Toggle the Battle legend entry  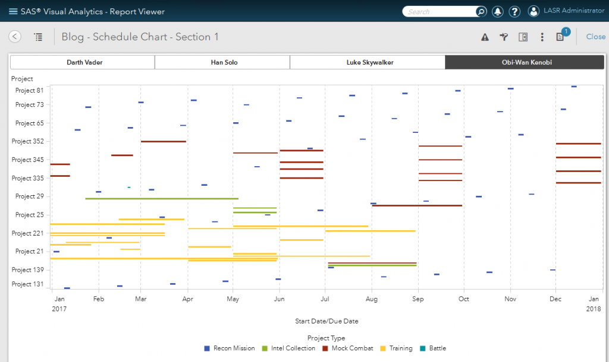pyautogui.click(x=438, y=348)
